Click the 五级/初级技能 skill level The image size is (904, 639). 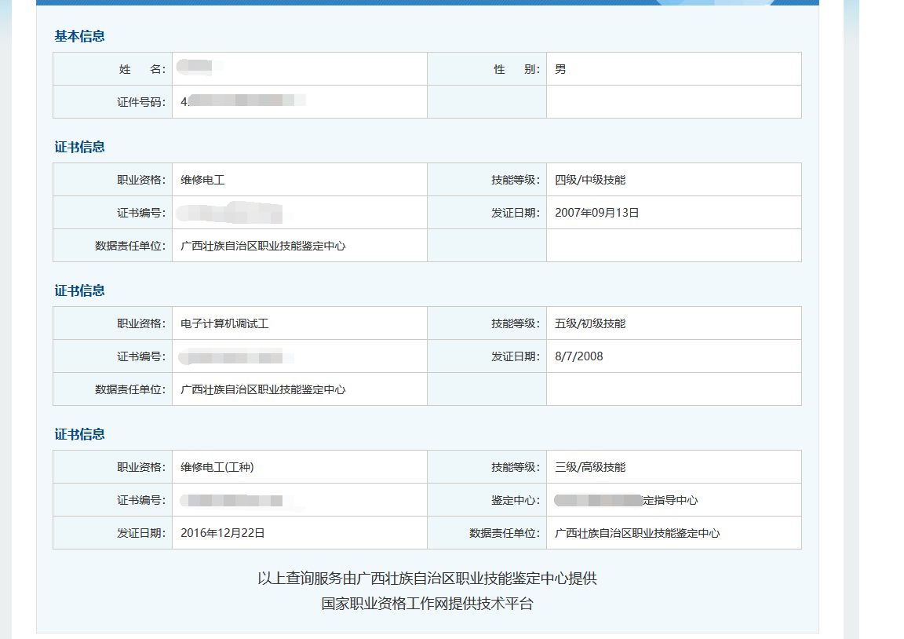pos(589,323)
